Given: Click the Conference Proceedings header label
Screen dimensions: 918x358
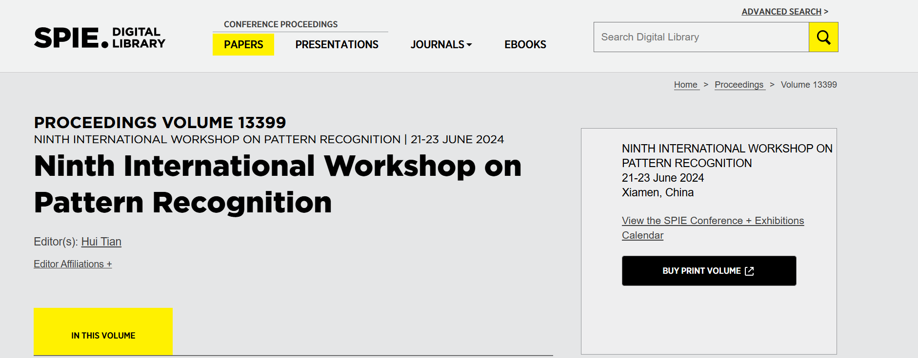Looking at the screenshot, I should point(280,24).
